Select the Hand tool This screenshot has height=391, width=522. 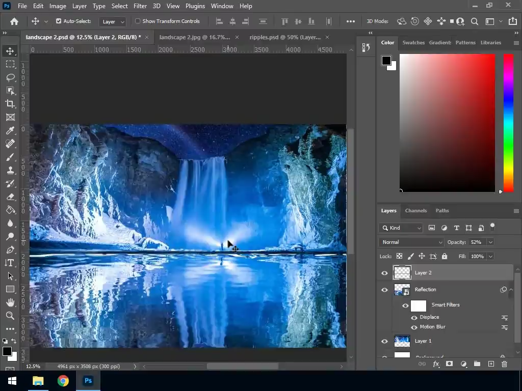point(10,302)
